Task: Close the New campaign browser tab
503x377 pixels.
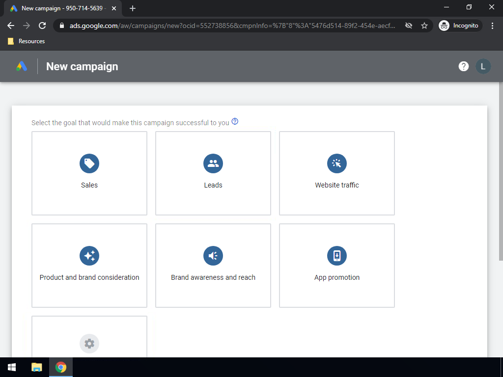Action: 114,8
